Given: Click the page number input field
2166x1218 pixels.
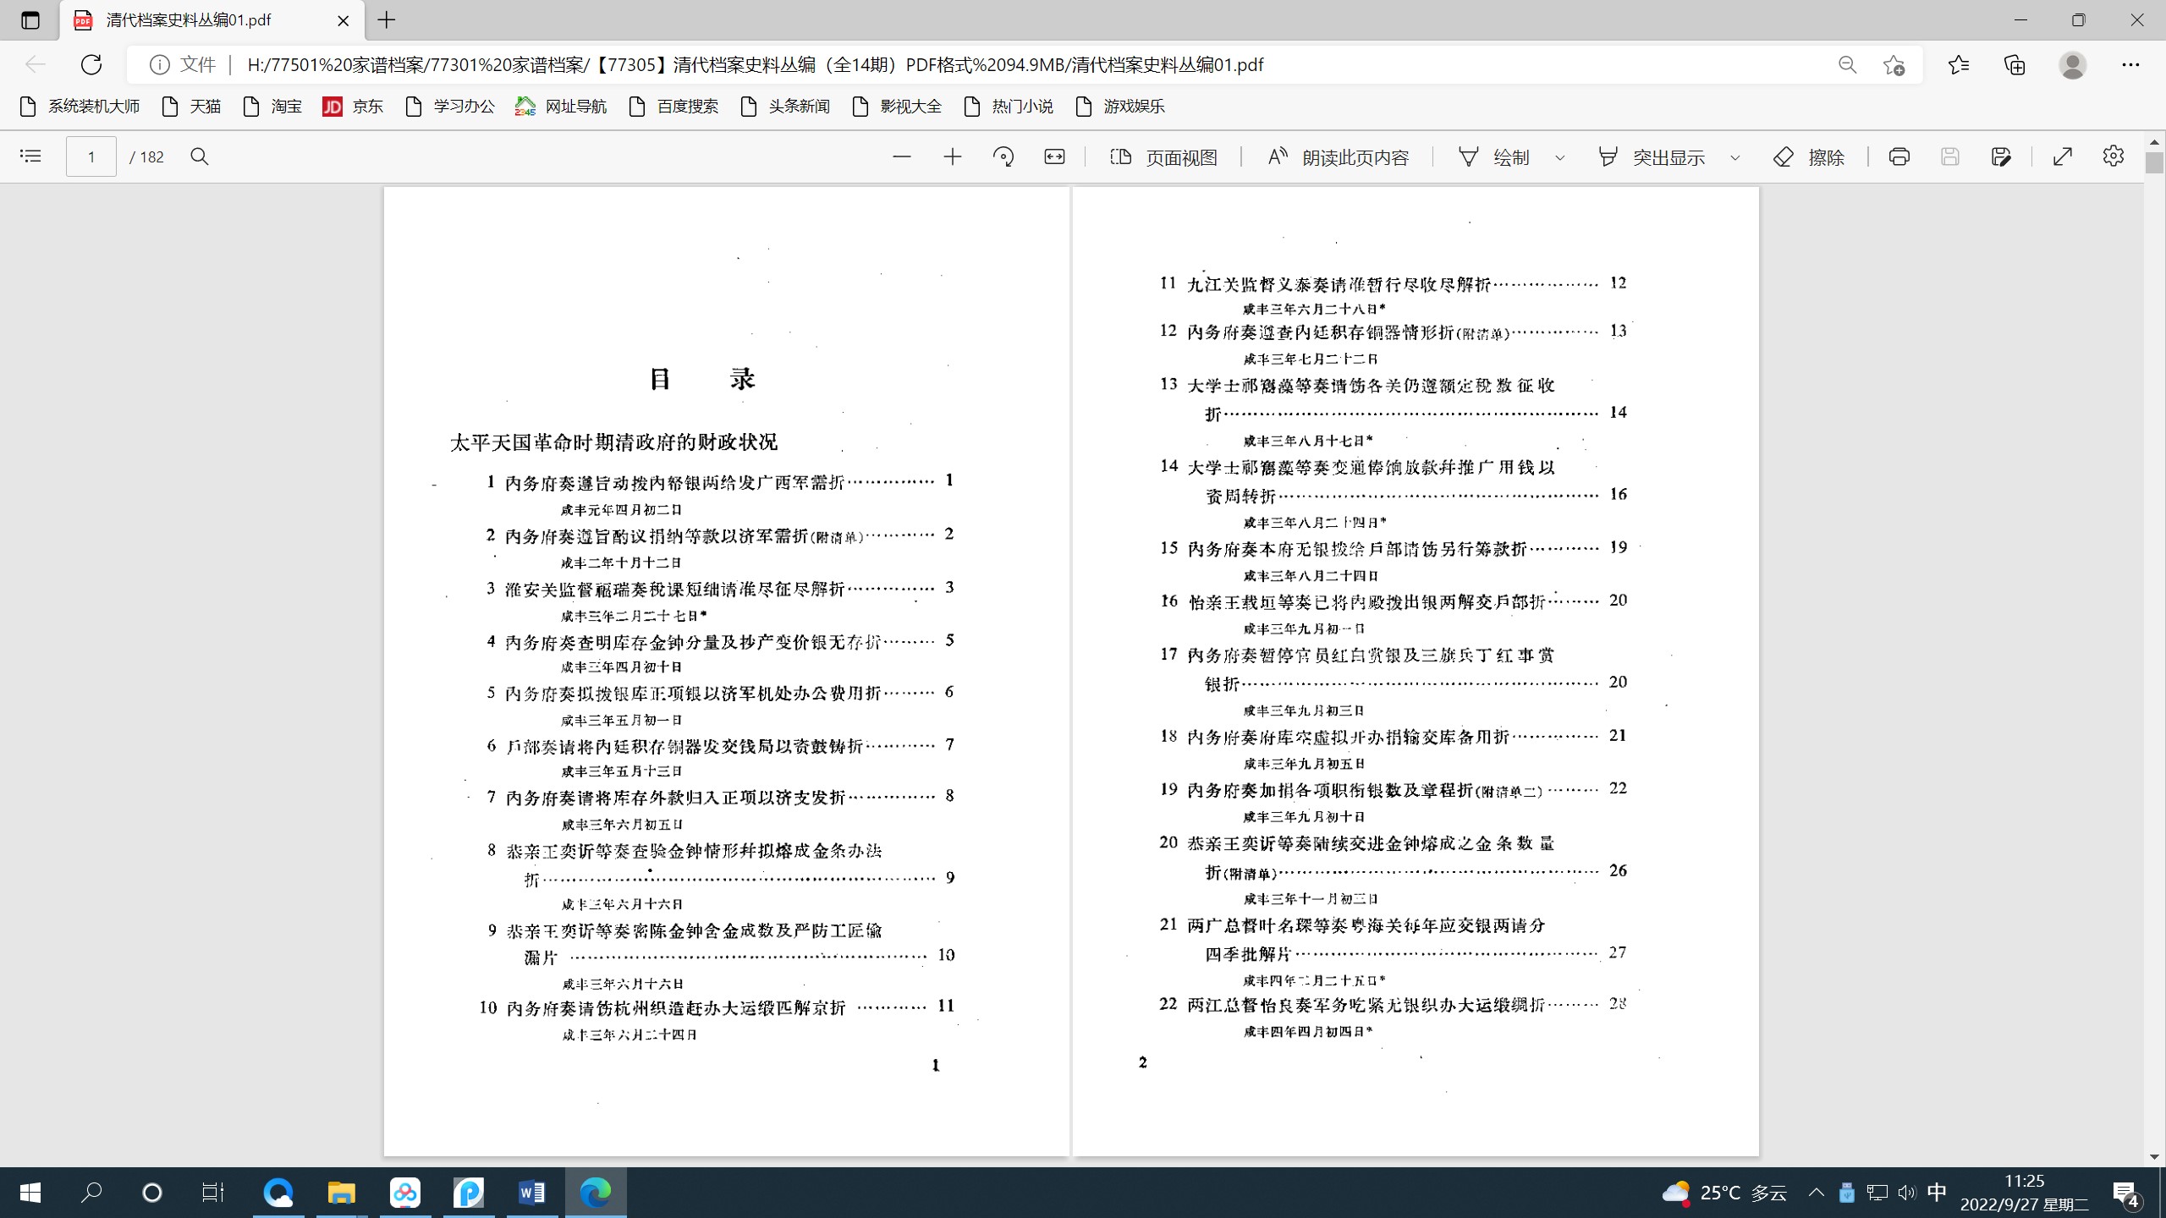Looking at the screenshot, I should [x=91, y=156].
